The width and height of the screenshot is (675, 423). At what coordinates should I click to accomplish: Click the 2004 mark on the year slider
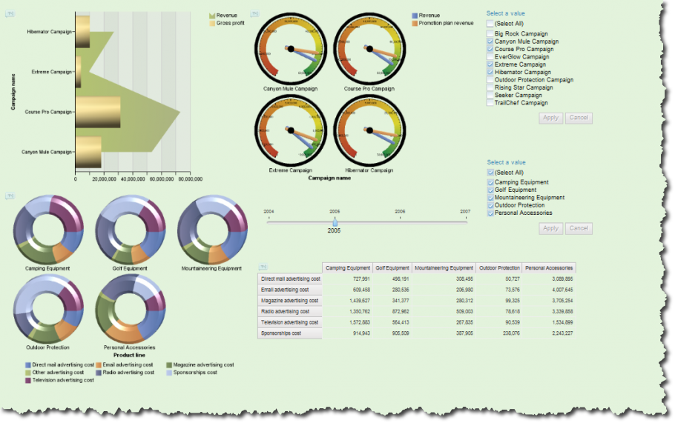pyautogui.click(x=269, y=212)
